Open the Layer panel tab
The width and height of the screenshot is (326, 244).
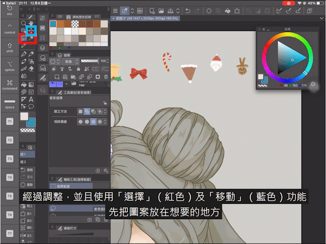pos(64,55)
